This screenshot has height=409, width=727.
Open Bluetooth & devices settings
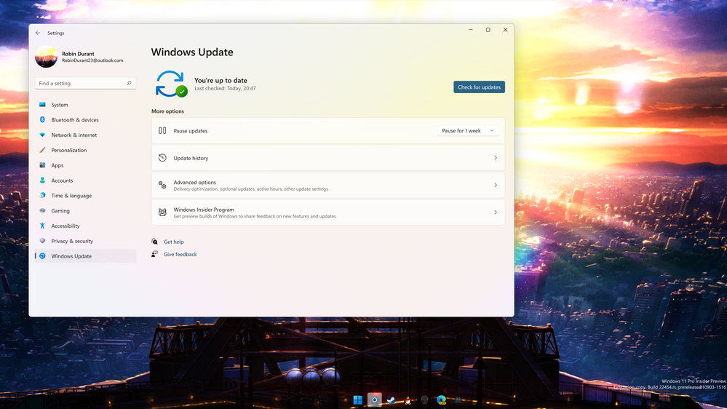85,119
